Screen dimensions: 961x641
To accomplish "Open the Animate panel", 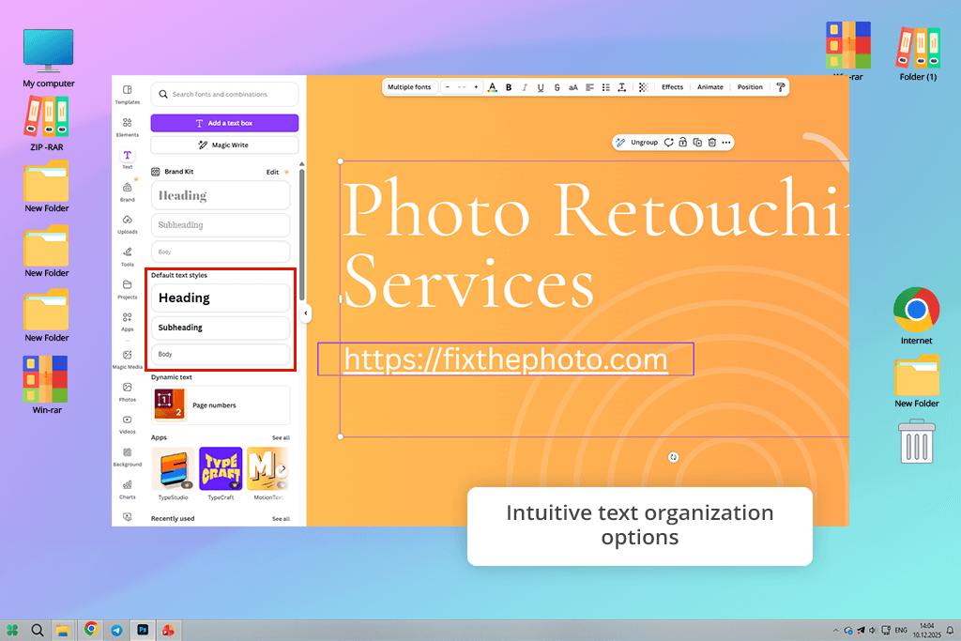I will [x=710, y=87].
